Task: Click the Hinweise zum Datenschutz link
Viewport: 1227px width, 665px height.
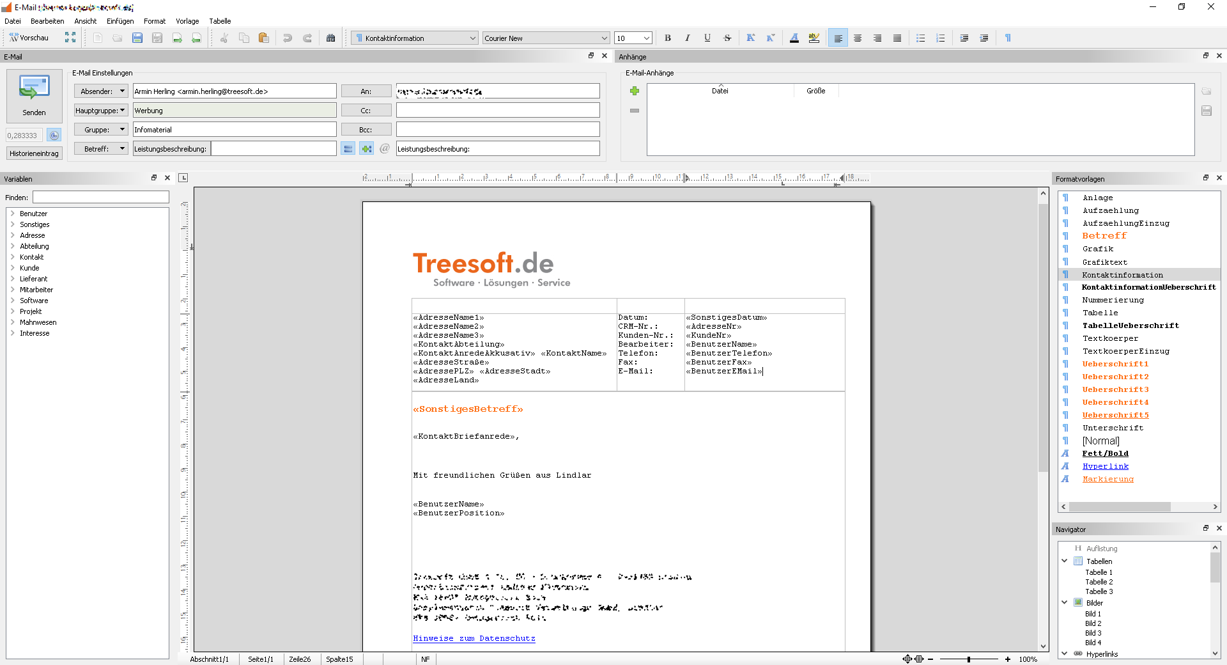Action: (x=474, y=638)
